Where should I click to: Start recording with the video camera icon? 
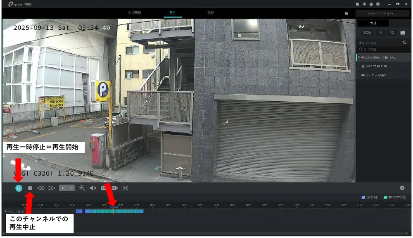pos(114,188)
